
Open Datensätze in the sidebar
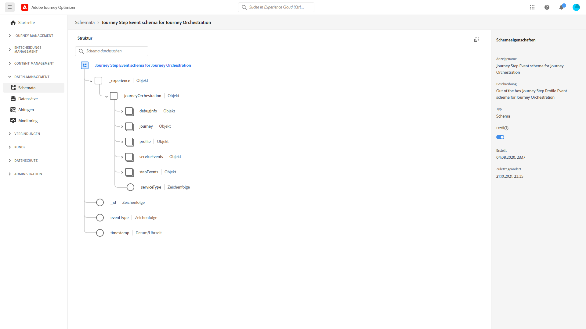[x=28, y=99]
